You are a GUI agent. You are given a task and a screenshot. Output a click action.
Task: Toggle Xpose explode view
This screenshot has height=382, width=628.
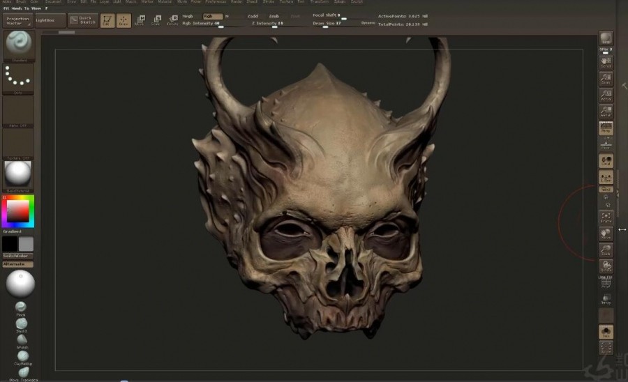click(606, 348)
